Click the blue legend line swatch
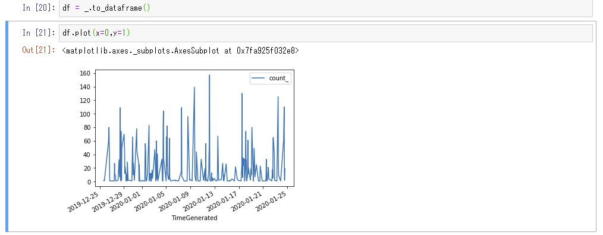 point(257,78)
